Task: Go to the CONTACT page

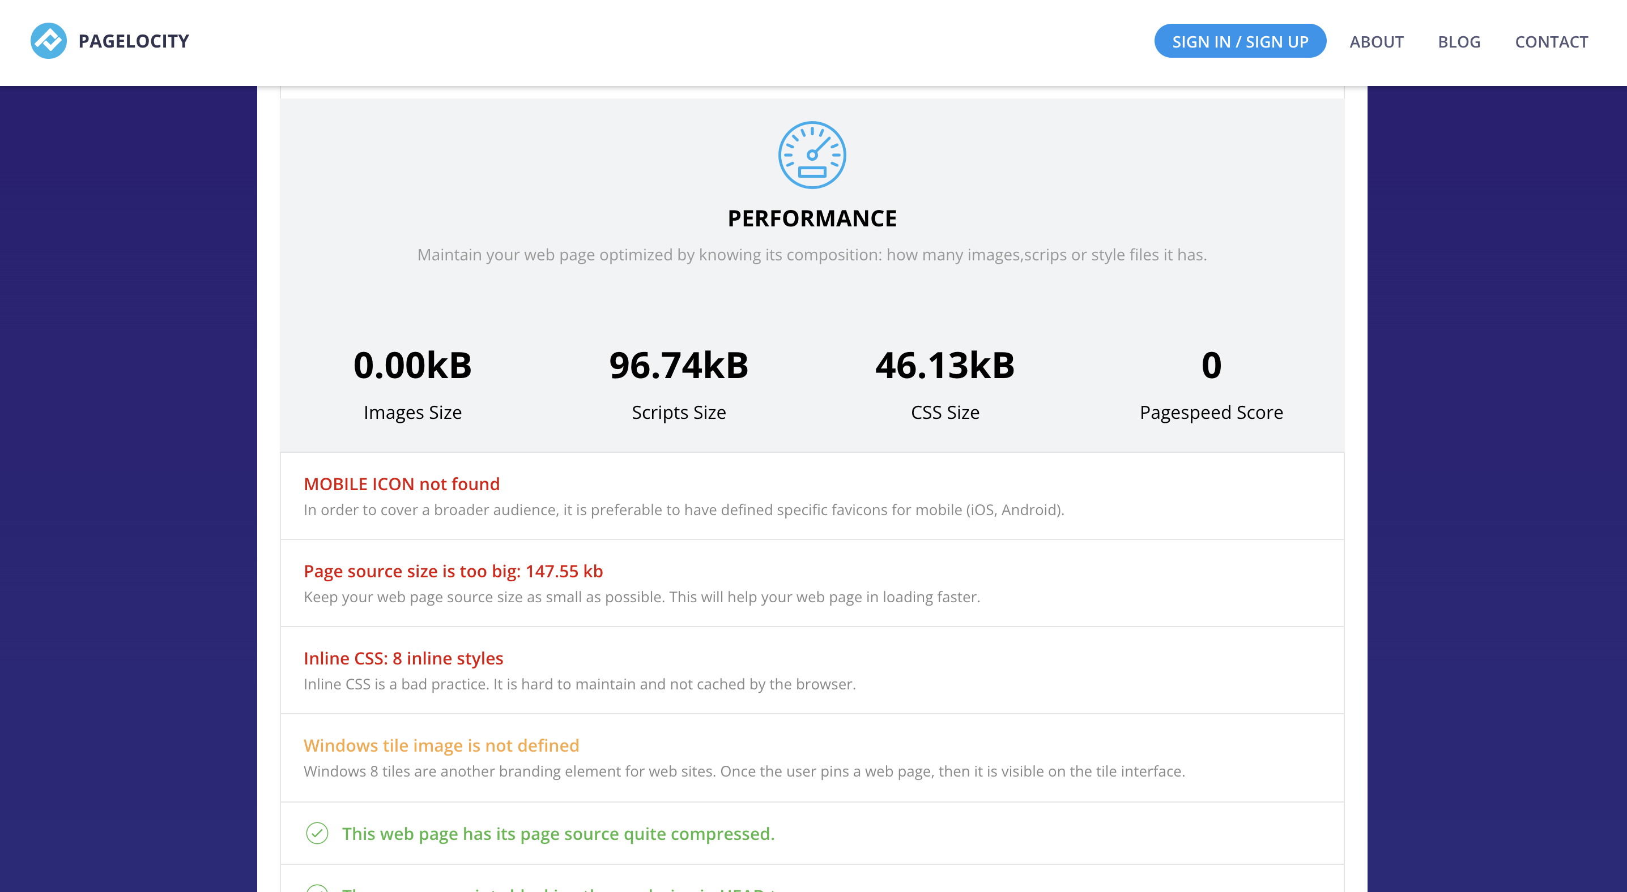Action: pyautogui.click(x=1551, y=42)
